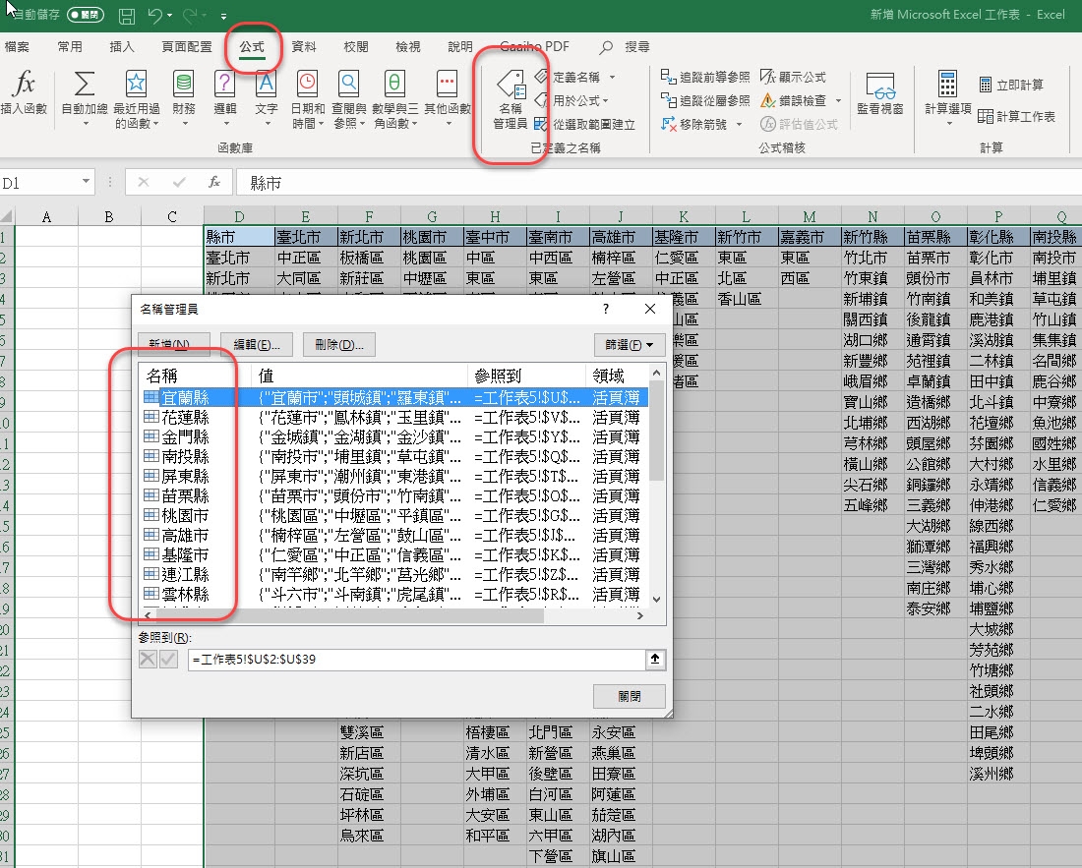The width and height of the screenshot is (1082, 868).
Task: Open the AutoSum (自動加總) icon
Action: pos(85,85)
